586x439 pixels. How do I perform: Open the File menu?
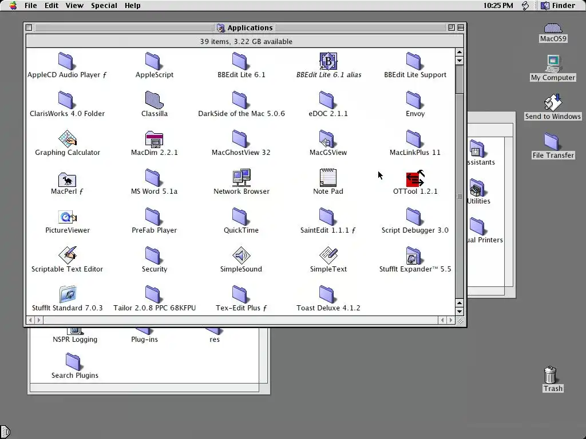31,6
